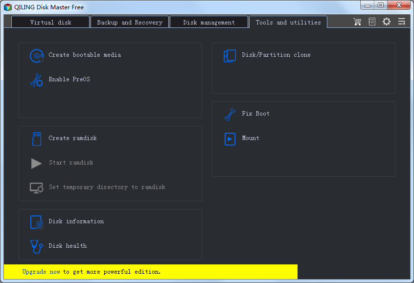The width and height of the screenshot is (414, 283).
Task: Follow the Upgrade now link
Action: click(41, 272)
